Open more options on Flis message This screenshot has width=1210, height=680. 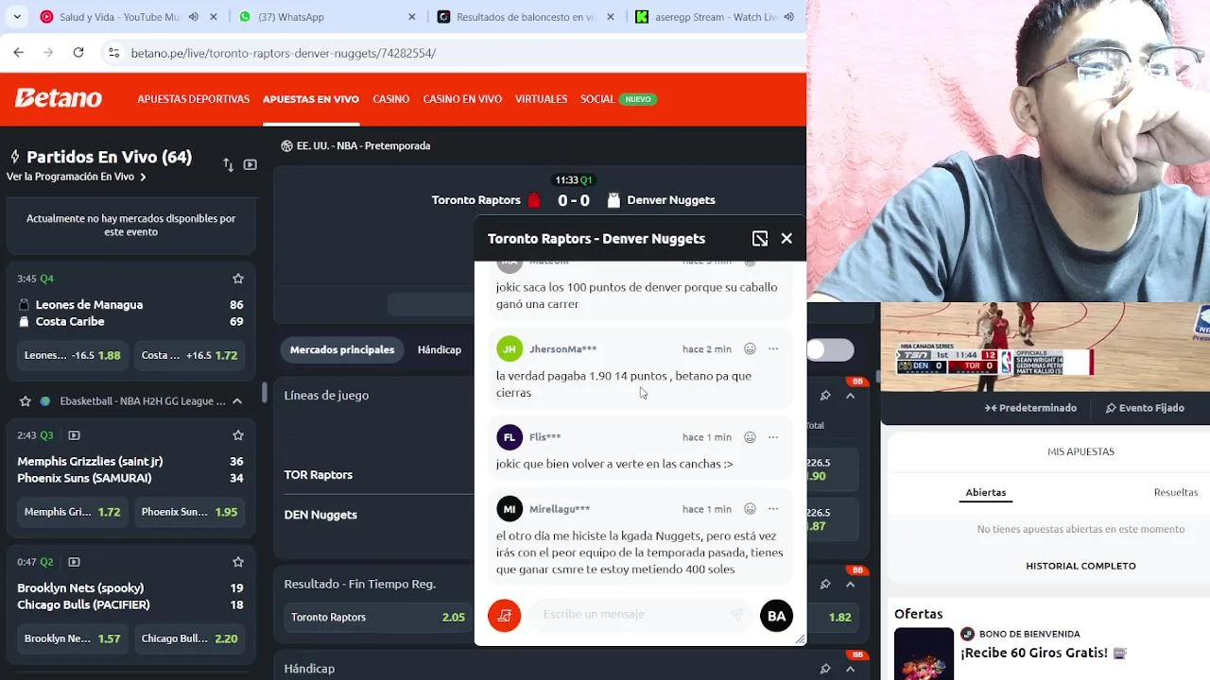(x=773, y=437)
